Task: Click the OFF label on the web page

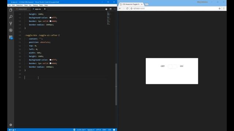Action: coord(163,66)
